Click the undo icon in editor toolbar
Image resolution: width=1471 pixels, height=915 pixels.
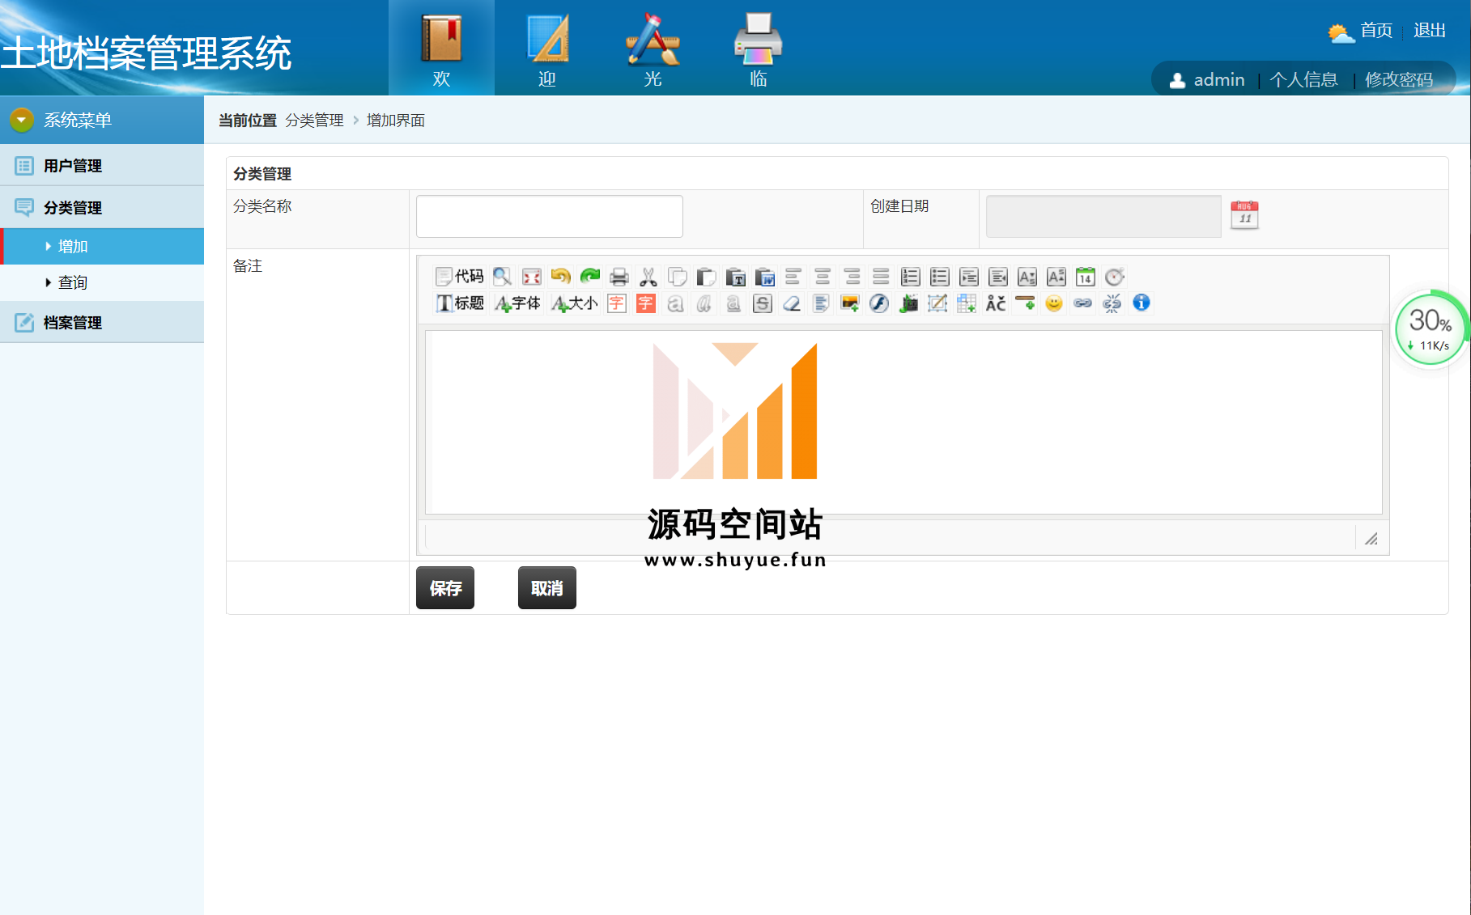(560, 277)
